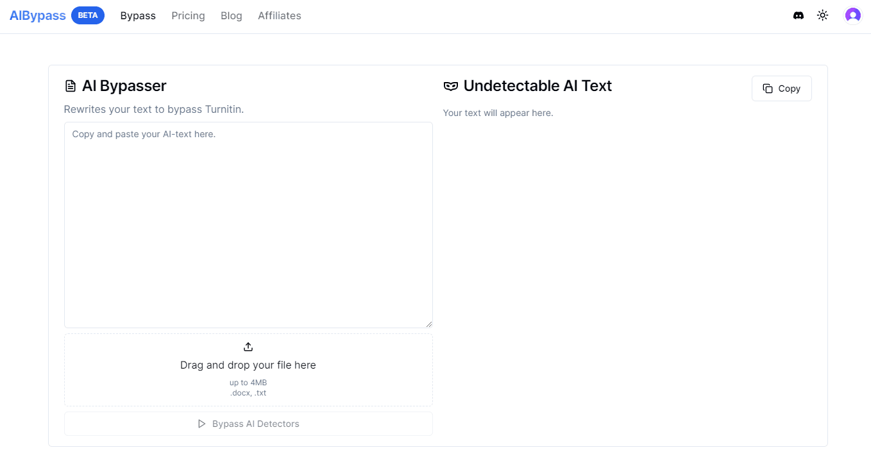The height and width of the screenshot is (450, 871).
Task: Click the document icon beside AI Bypasser
Action: [x=71, y=86]
